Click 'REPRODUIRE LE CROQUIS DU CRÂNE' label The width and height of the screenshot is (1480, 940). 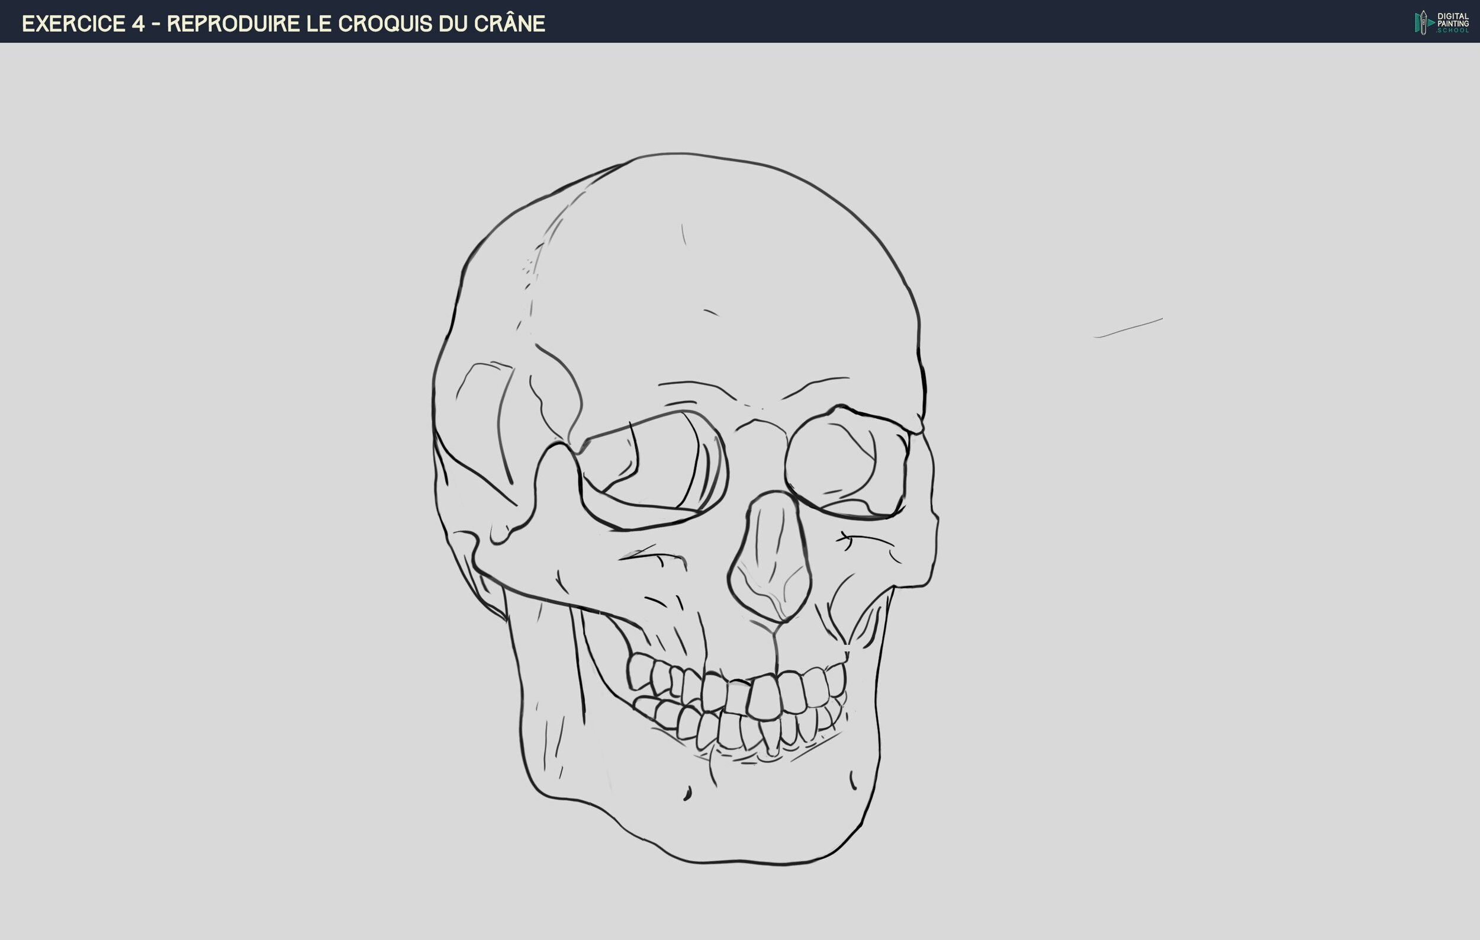pyautogui.click(x=356, y=23)
